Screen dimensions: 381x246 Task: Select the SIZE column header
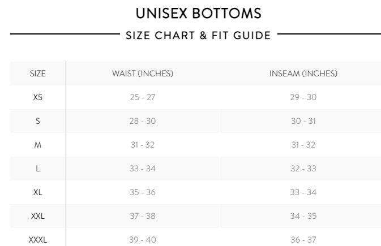click(x=38, y=74)
